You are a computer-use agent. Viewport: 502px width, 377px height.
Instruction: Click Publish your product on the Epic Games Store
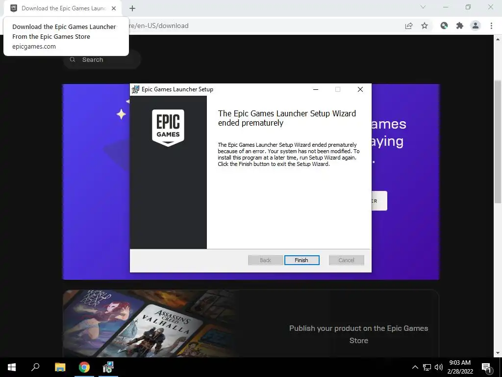click(x=358, y=334)
